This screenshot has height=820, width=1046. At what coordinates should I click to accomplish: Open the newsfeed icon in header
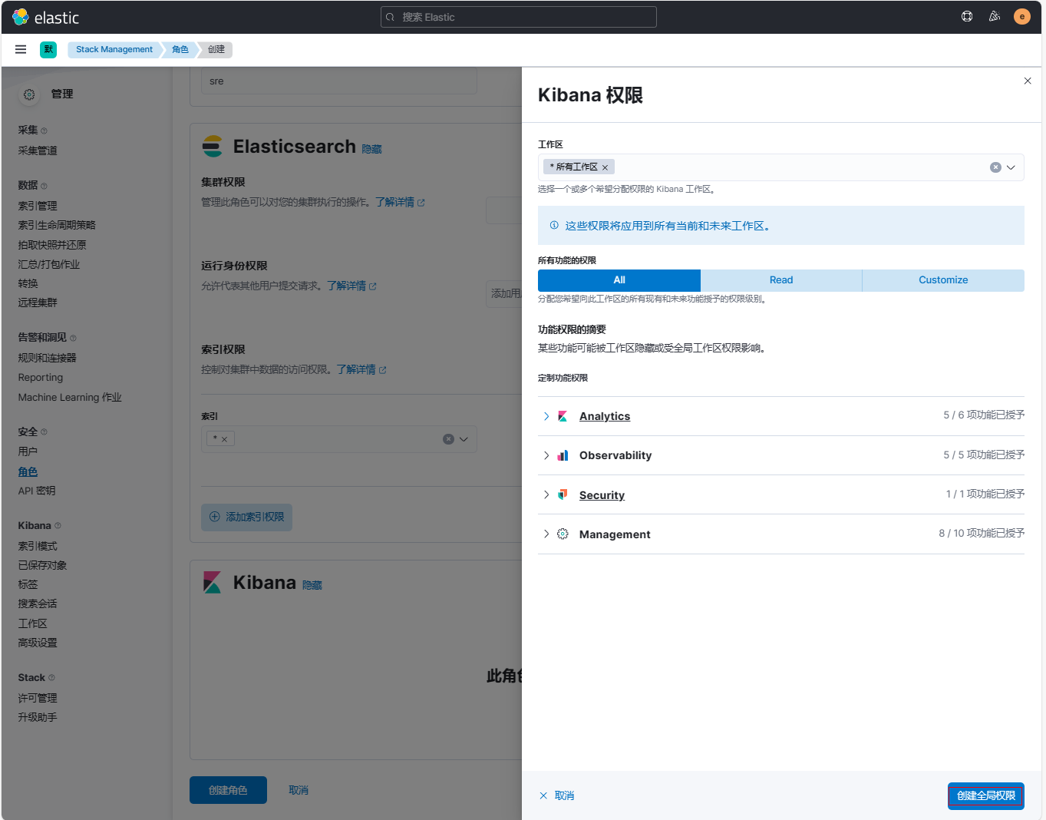995,17
